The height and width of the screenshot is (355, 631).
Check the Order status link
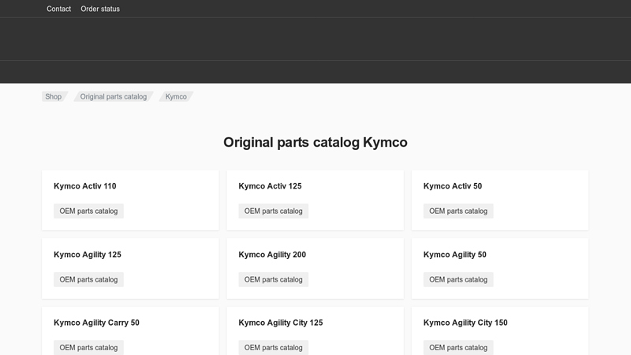click(x=100, y=9)
